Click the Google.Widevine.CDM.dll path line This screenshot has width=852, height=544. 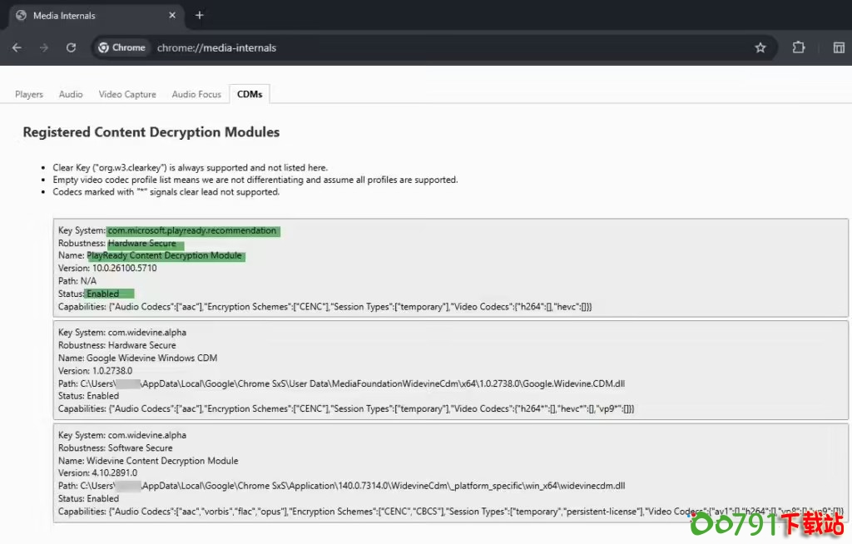pos(341,383)
